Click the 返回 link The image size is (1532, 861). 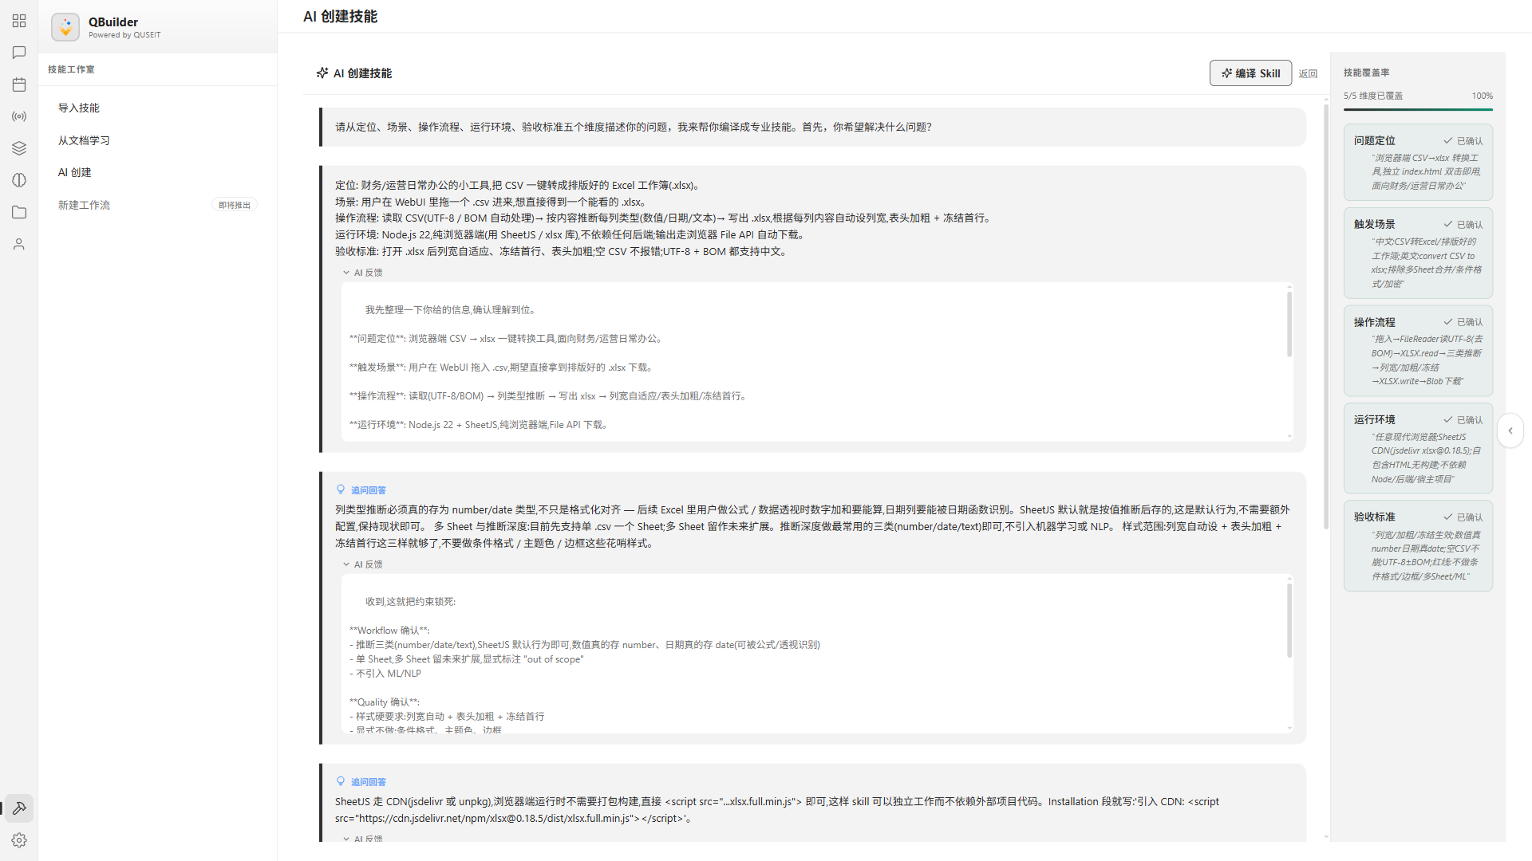[1308, 73]
